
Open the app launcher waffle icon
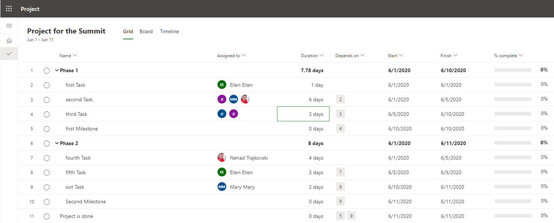tap(9, 9)
